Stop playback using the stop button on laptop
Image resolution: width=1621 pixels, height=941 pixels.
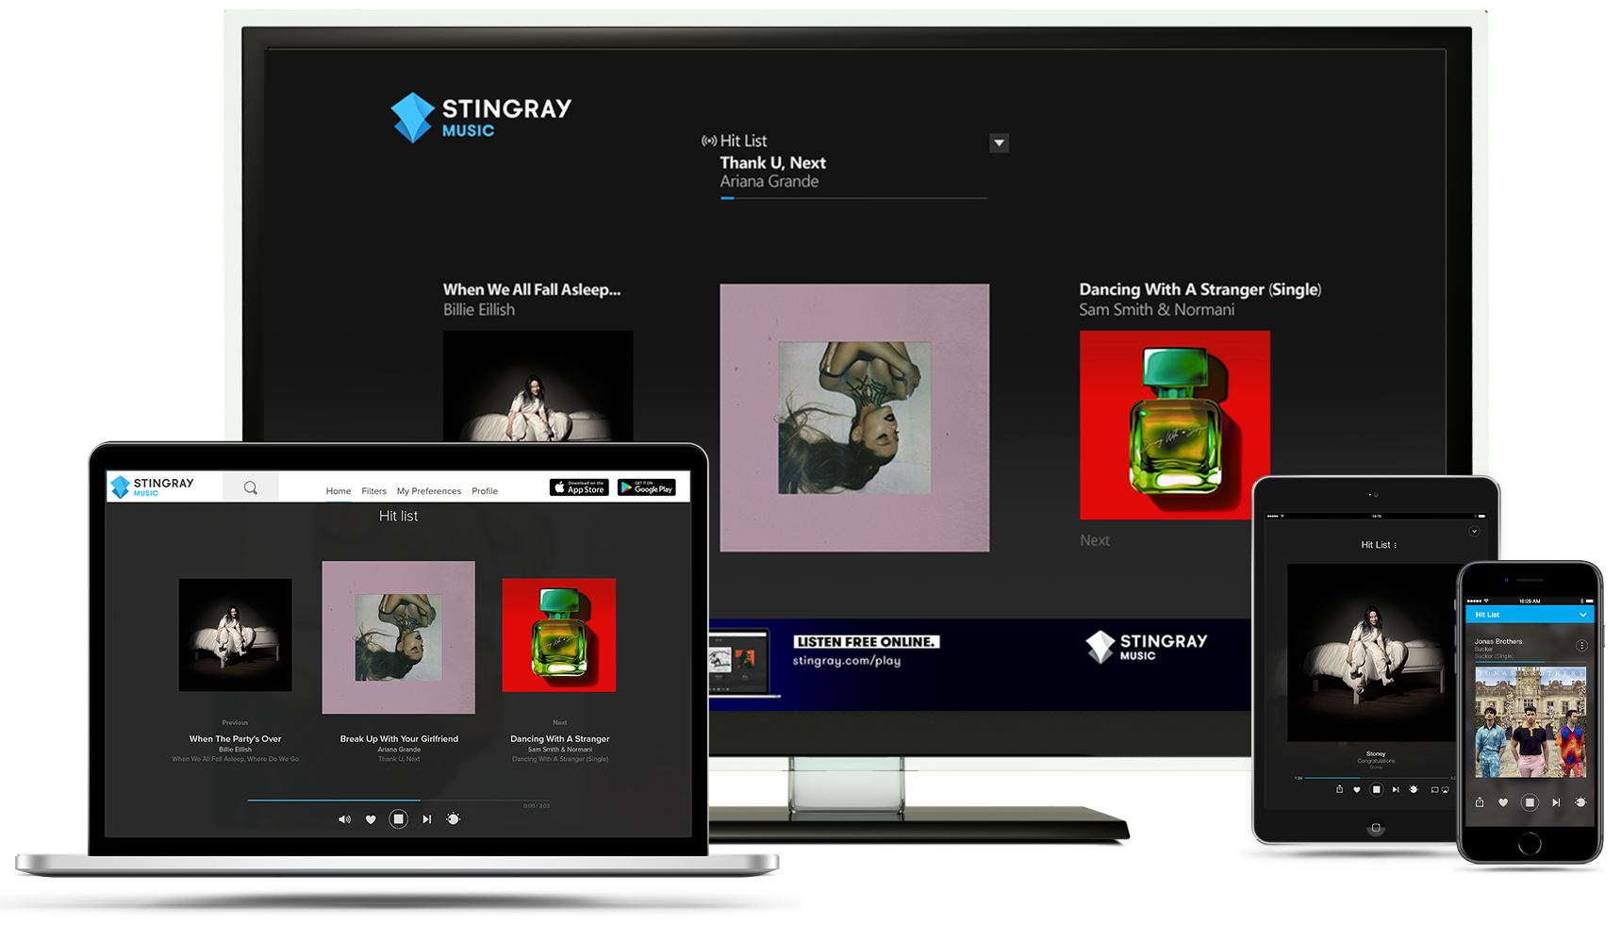[x=399, y=818]
